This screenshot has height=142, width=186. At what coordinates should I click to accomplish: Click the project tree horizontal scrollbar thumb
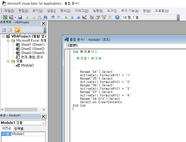[21, 109]
